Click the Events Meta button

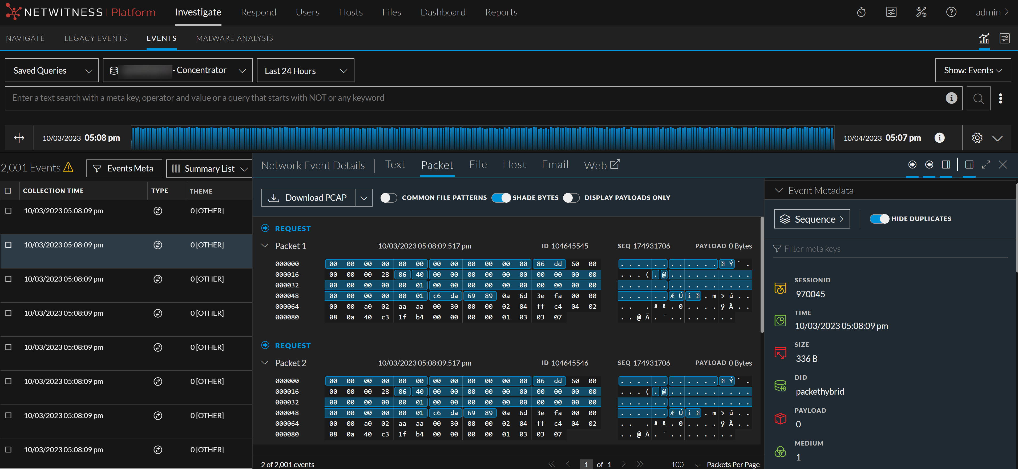(124, 169)
